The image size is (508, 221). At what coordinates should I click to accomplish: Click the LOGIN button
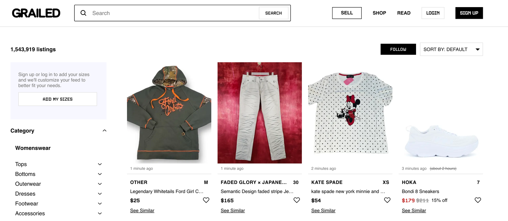(x=433, y=13)
